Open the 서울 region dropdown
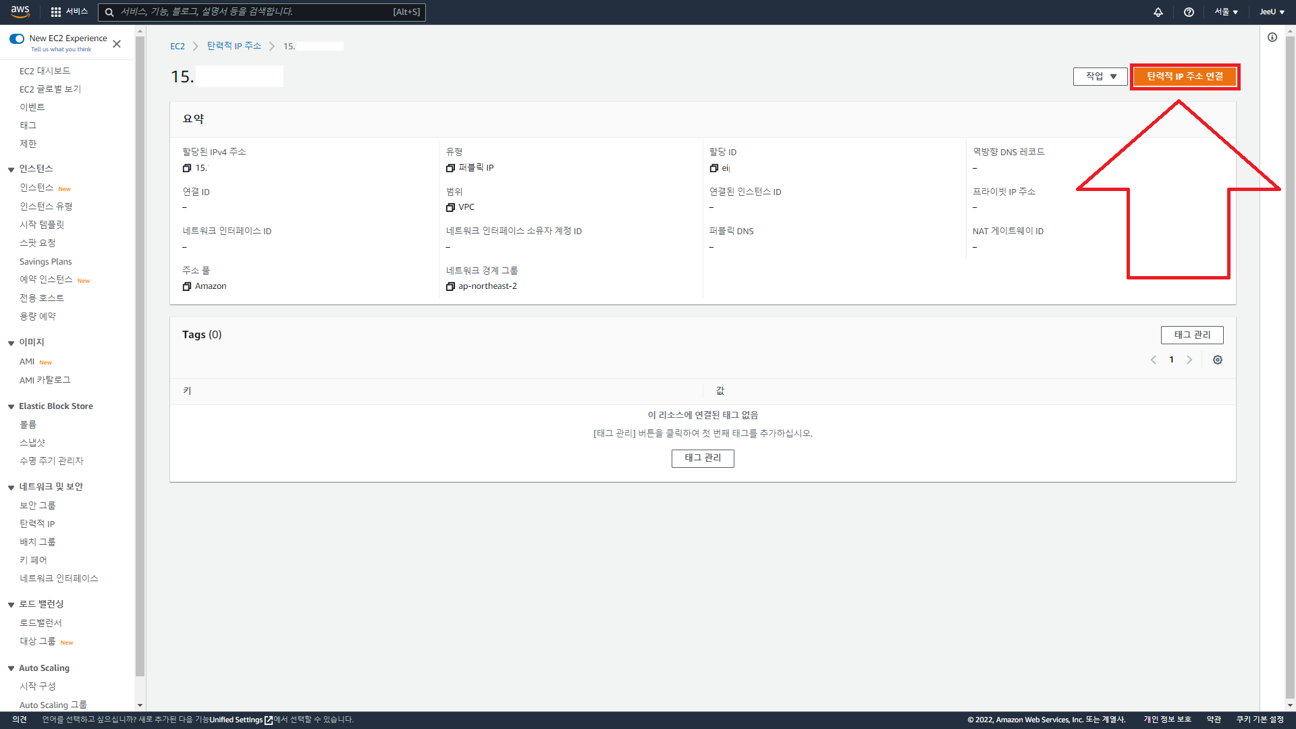The width and height of the screenshot is (1296, 729). (x=1226, y=11)
